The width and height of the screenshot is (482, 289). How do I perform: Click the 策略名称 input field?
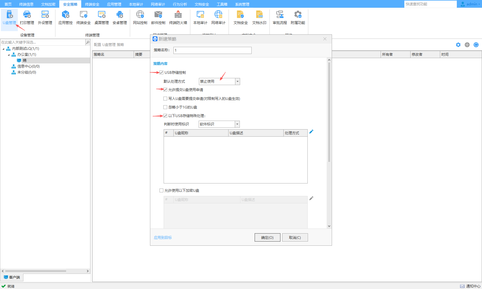coord(212,50)
